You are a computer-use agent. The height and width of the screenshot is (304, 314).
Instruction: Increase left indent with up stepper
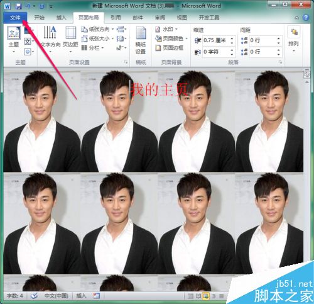click(232, 38)
